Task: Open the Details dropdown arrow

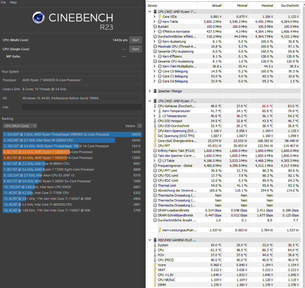Action: (140, 126)
